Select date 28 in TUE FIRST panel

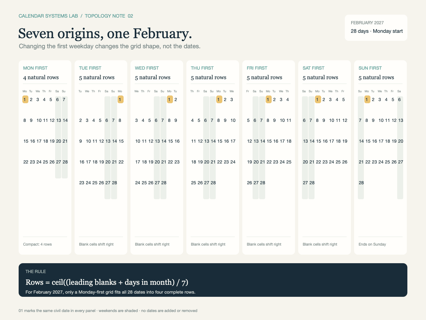(x=114, y=183)
